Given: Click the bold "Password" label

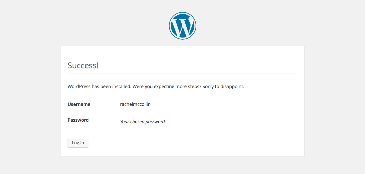Looking at the screenshot, I should (x=78, y=120).
